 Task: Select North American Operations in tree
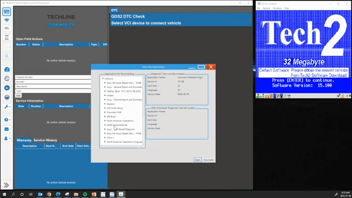tap(120, 121)
